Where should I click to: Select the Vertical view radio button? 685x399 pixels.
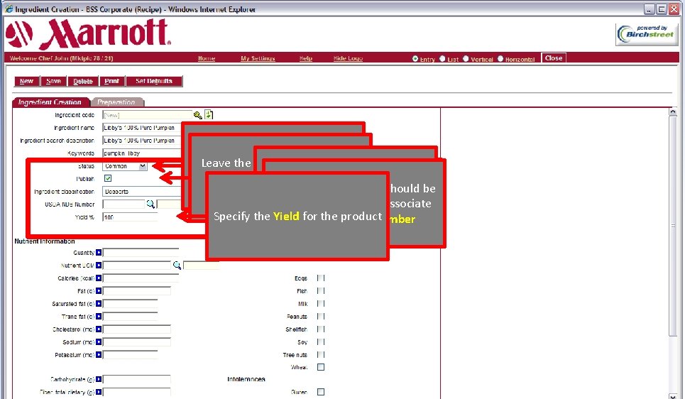pos(466,58)
